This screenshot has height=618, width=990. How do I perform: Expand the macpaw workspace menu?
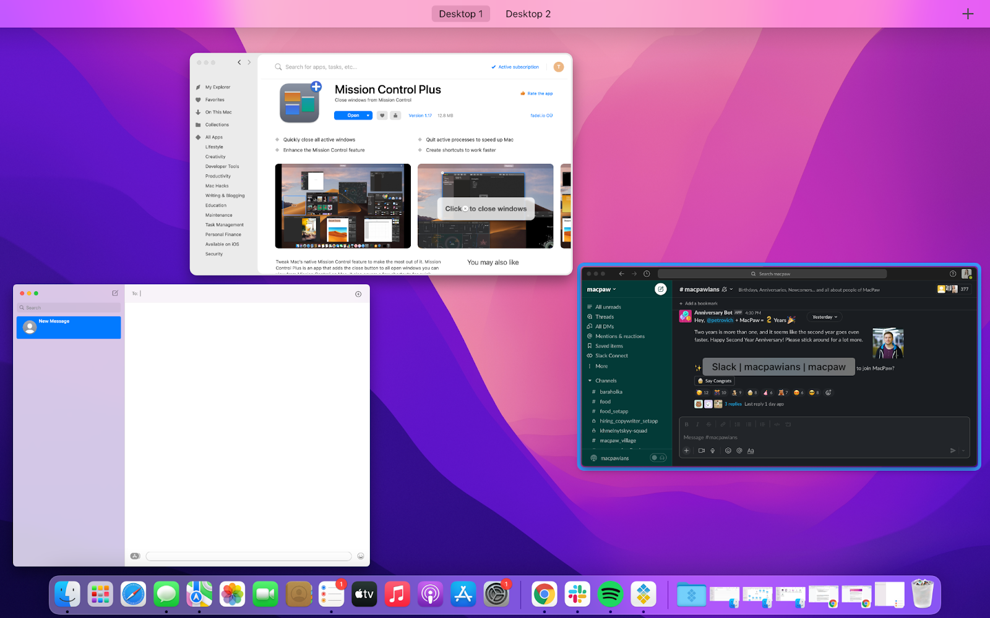601,289
